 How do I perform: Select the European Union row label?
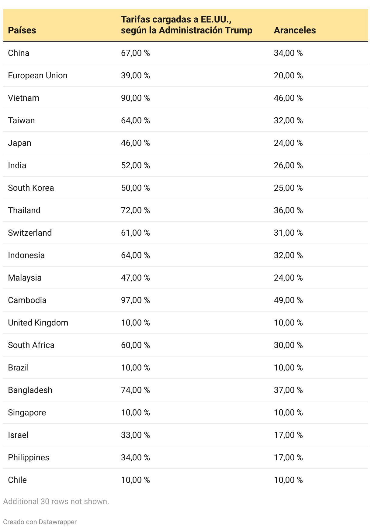tap(38, 76)
